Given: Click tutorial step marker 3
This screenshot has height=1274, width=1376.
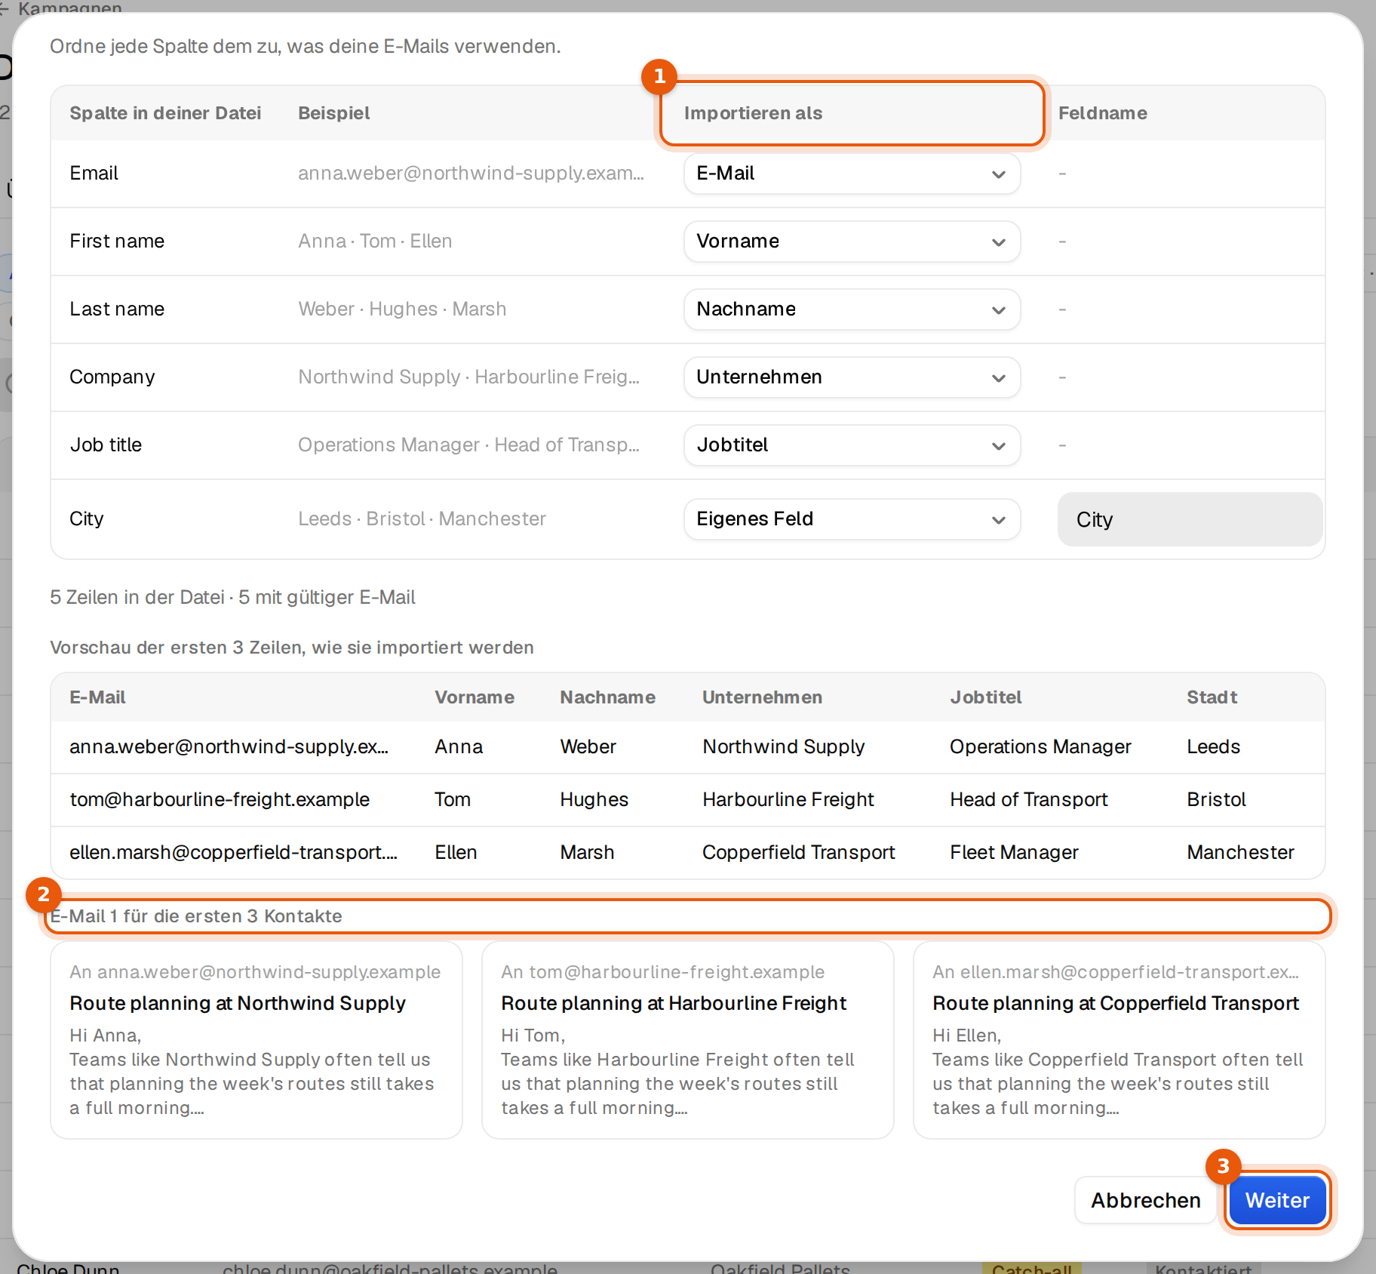Looking at the screenshot, I should tap(1223, 1167).
